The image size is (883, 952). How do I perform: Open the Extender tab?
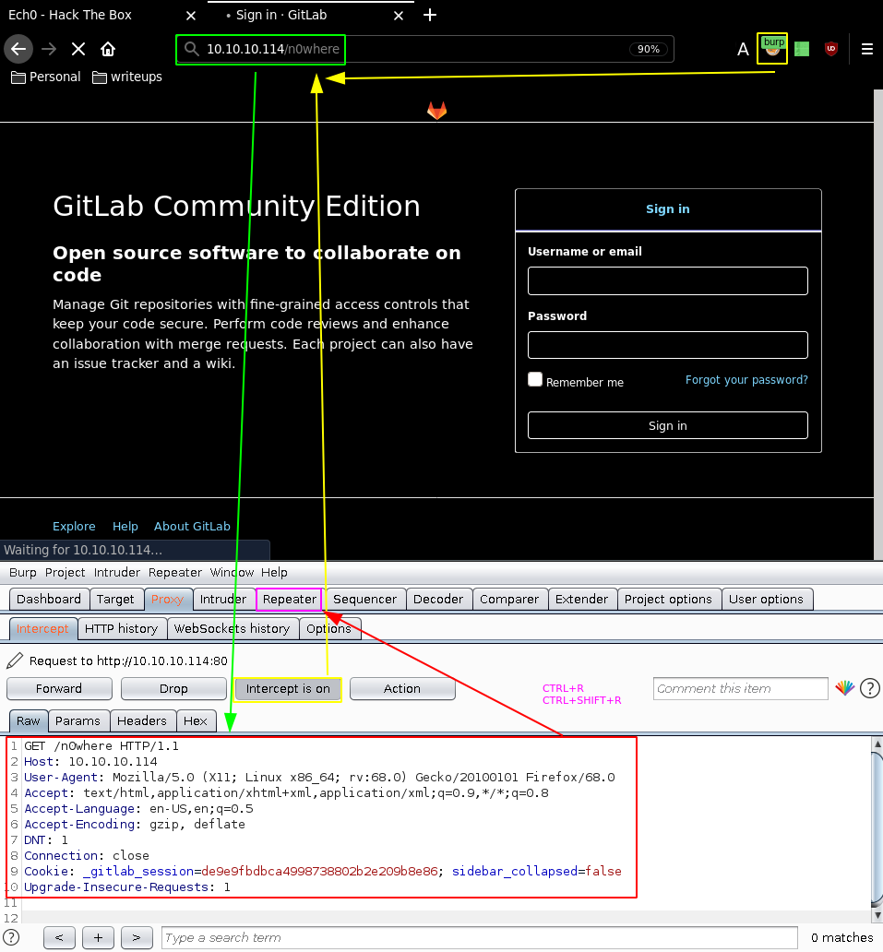tap(581, 600)
